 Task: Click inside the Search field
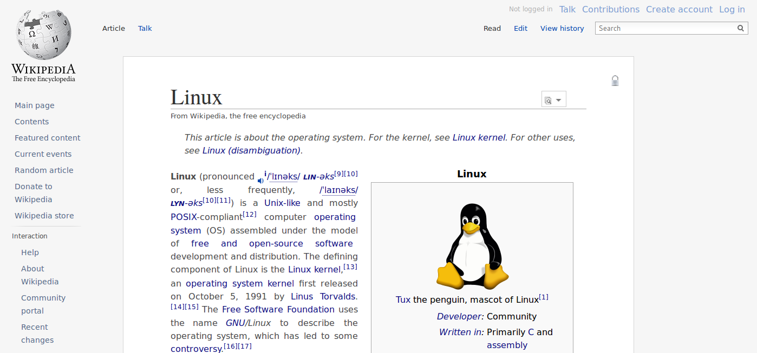click(x=665, y=28)
